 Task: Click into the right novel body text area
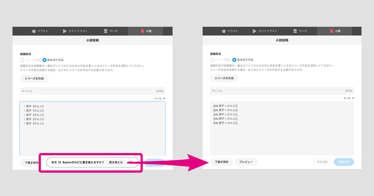(282, 128)
